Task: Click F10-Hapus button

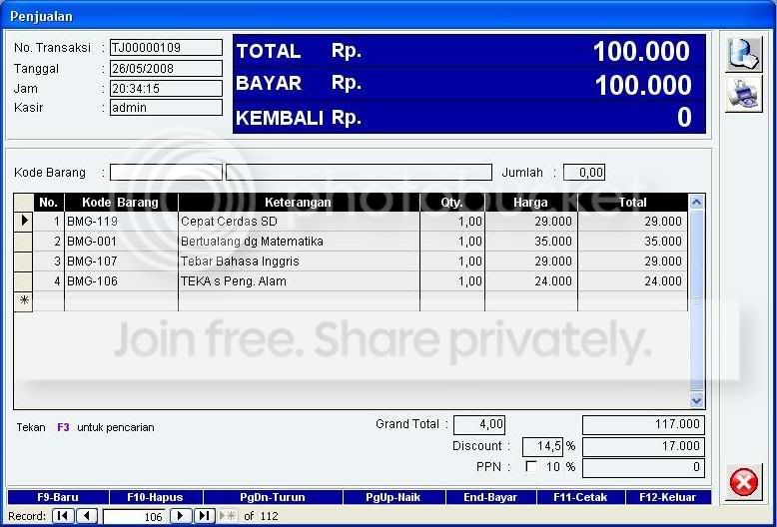Action: pos(156,497)
